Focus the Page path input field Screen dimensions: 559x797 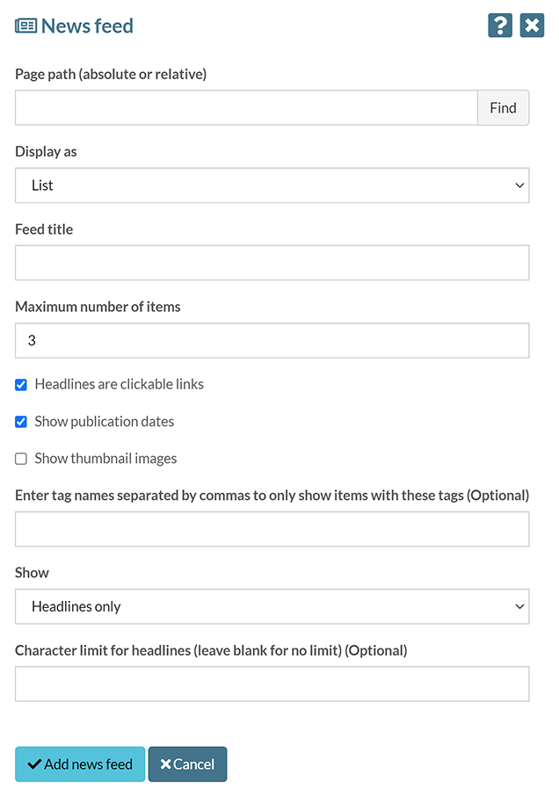(x=246, y=108)
